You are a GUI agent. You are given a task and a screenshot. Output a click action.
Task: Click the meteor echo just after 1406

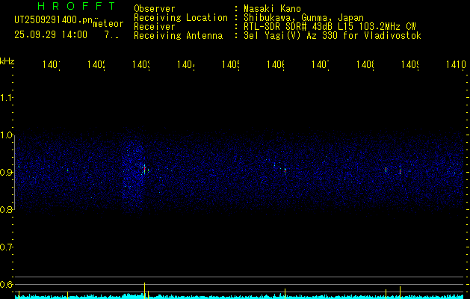coord(285,170)
